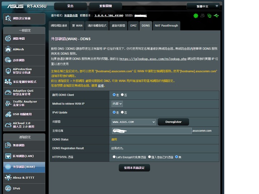
Task: Open the Quick Internet Setup wizard icon
Action: click(x=8, y=18)
